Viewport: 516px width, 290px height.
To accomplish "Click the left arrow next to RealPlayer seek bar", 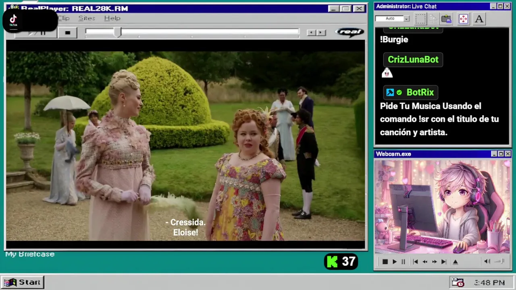I will [311, 33].
